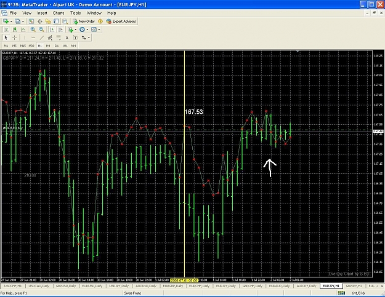Switch to H4 timeframe
Viewport: 385px width, 297px height.
click(48, 46)
